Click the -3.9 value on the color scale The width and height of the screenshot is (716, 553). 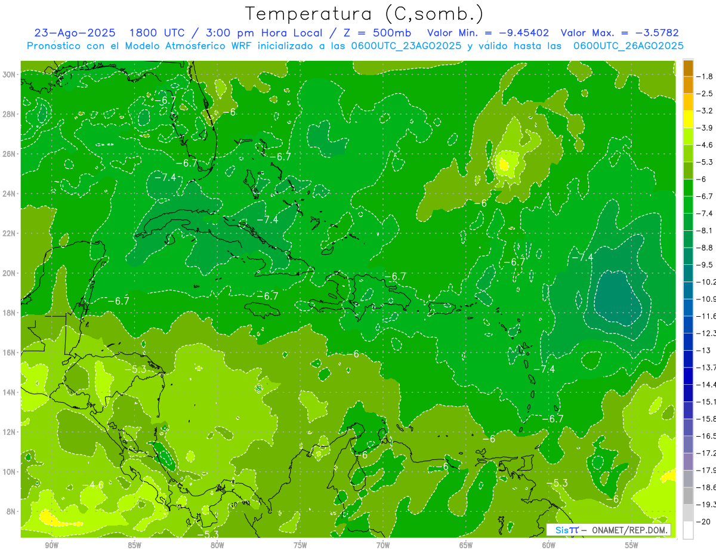coord(706,128)
